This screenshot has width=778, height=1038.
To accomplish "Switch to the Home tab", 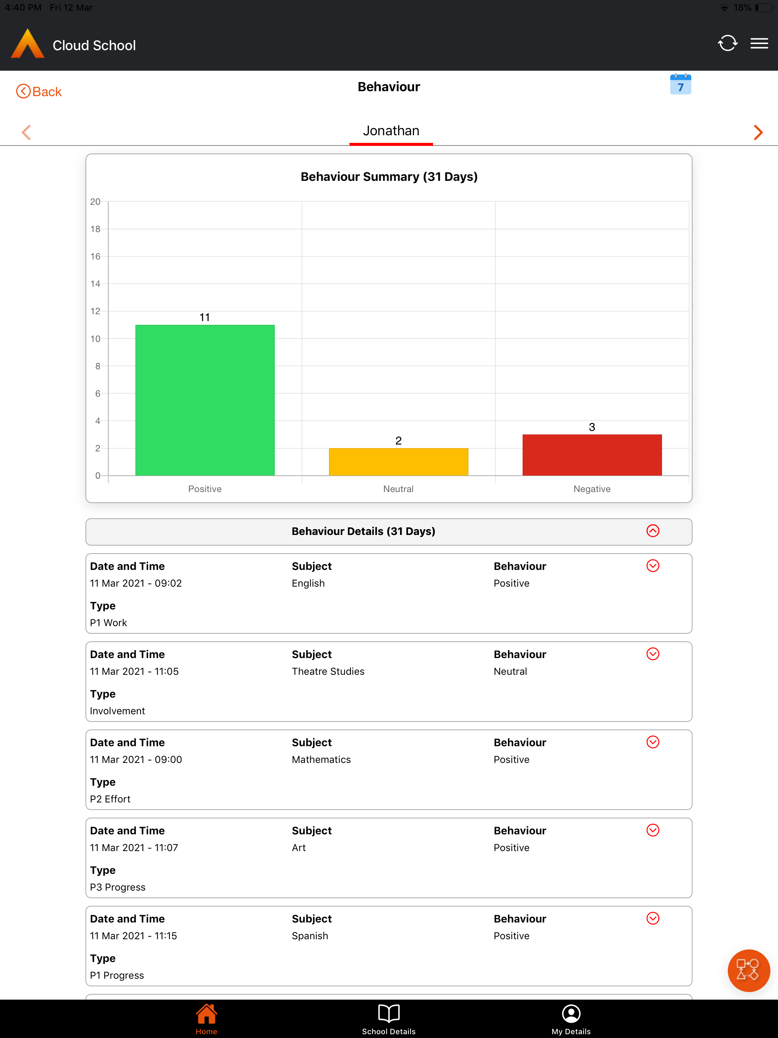I will 206,1019.
